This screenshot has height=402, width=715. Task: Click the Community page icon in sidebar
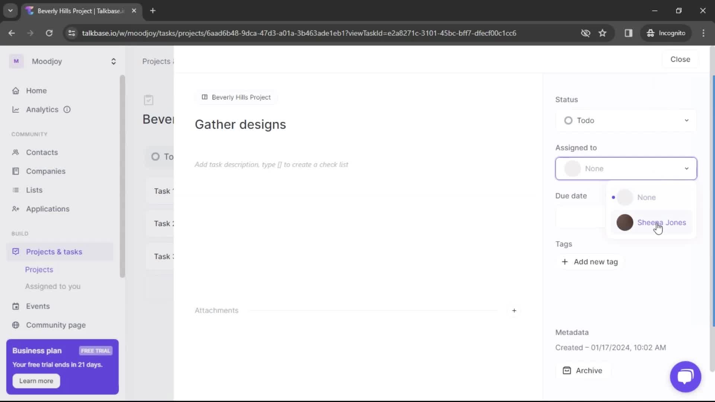pyautogui.click(x=15, y=325)
